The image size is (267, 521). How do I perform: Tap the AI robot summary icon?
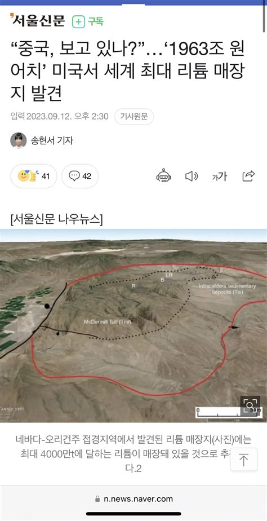click(164, 176)
